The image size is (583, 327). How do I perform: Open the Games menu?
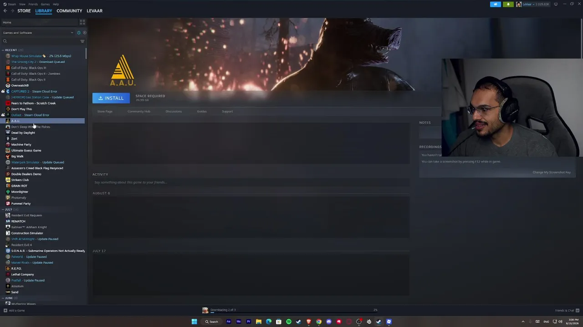tap(45, 4)
